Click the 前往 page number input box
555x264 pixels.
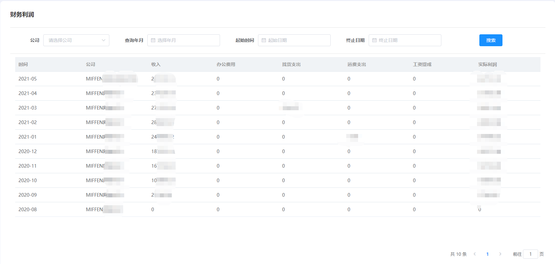click(531, 254)
